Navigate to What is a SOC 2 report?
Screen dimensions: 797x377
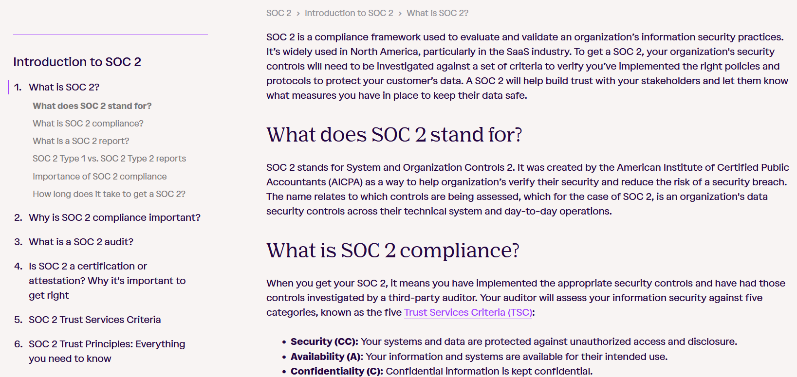pyautogui.click(x=81, y=141)
